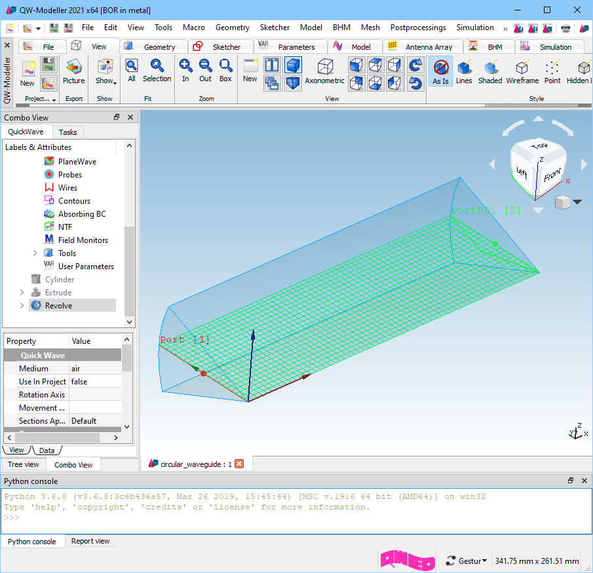
Task: Switch to the Tasks tab
Action: click(67, 132)
